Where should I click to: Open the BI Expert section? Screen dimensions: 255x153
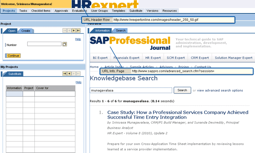click(x=100, y=58)
